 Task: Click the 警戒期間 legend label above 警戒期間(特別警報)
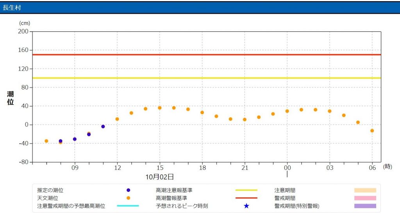[285, 198]
